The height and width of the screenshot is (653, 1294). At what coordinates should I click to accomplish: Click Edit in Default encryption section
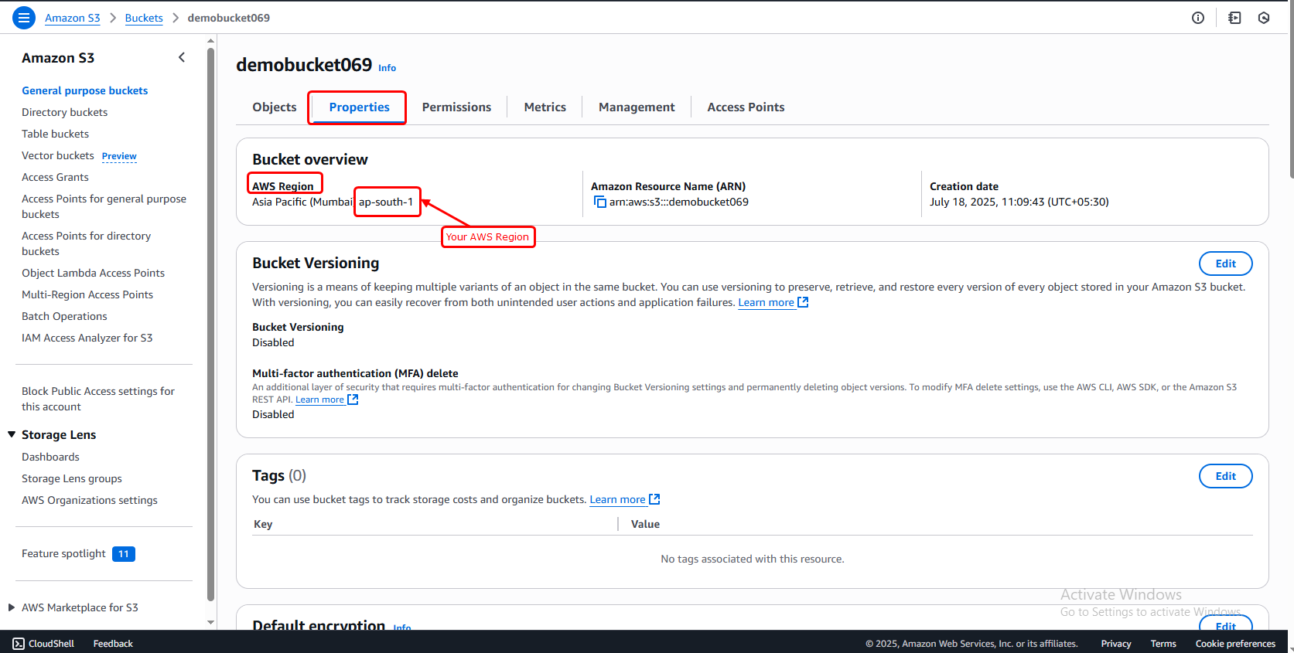point(1225,624)
